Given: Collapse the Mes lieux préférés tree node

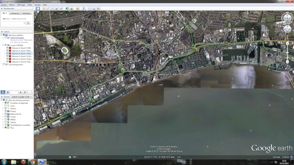Looking at the screenshot, I should point(1,35).
